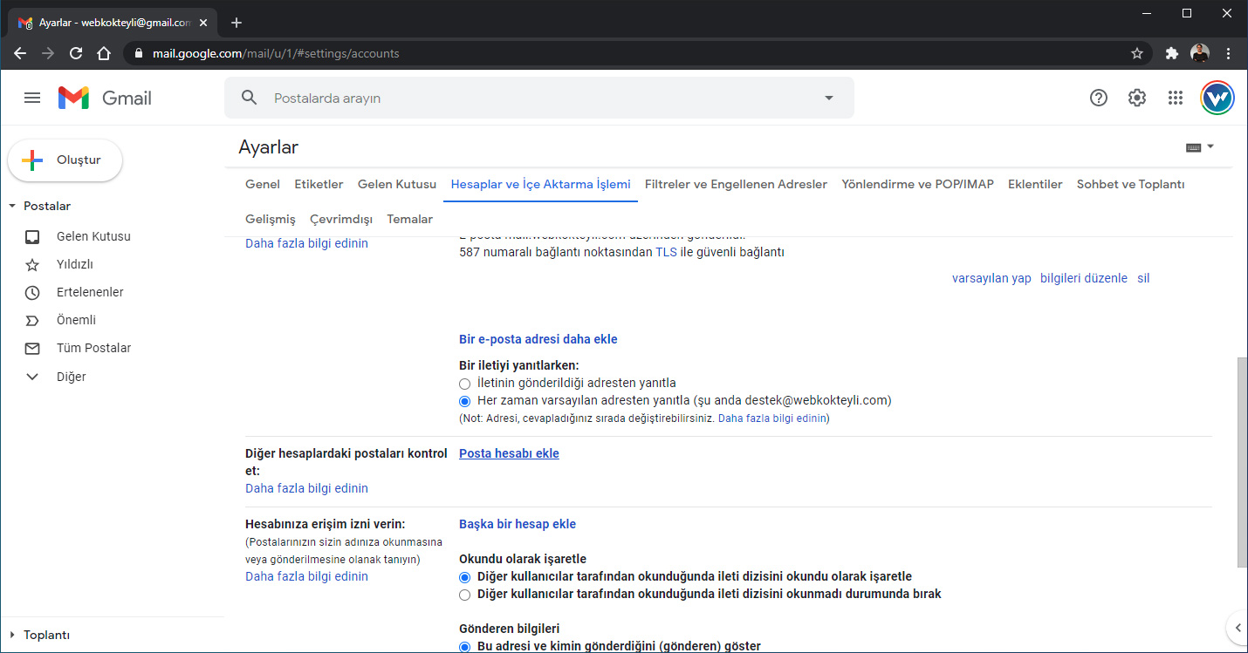The width and height of the screenshot is (1248, 653).
Task: Open Ertelenenler snoozed mail folder
Action: click(90, 292)
